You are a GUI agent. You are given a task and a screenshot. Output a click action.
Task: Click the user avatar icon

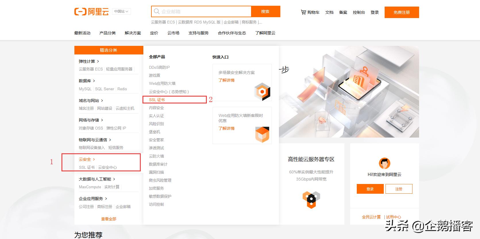coord(385,163)
